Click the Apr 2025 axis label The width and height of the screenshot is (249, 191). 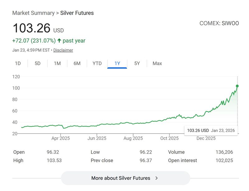[60, 138]
